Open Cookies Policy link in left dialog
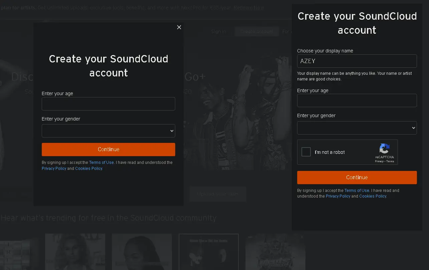This screenshot has height=270, width=429. pyautogui.click(x=88, y=169)
